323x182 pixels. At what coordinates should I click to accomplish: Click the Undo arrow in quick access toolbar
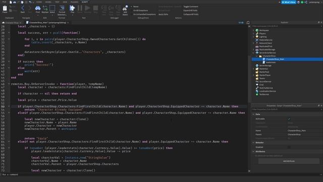pyautogui.click(x=30, y=2)
